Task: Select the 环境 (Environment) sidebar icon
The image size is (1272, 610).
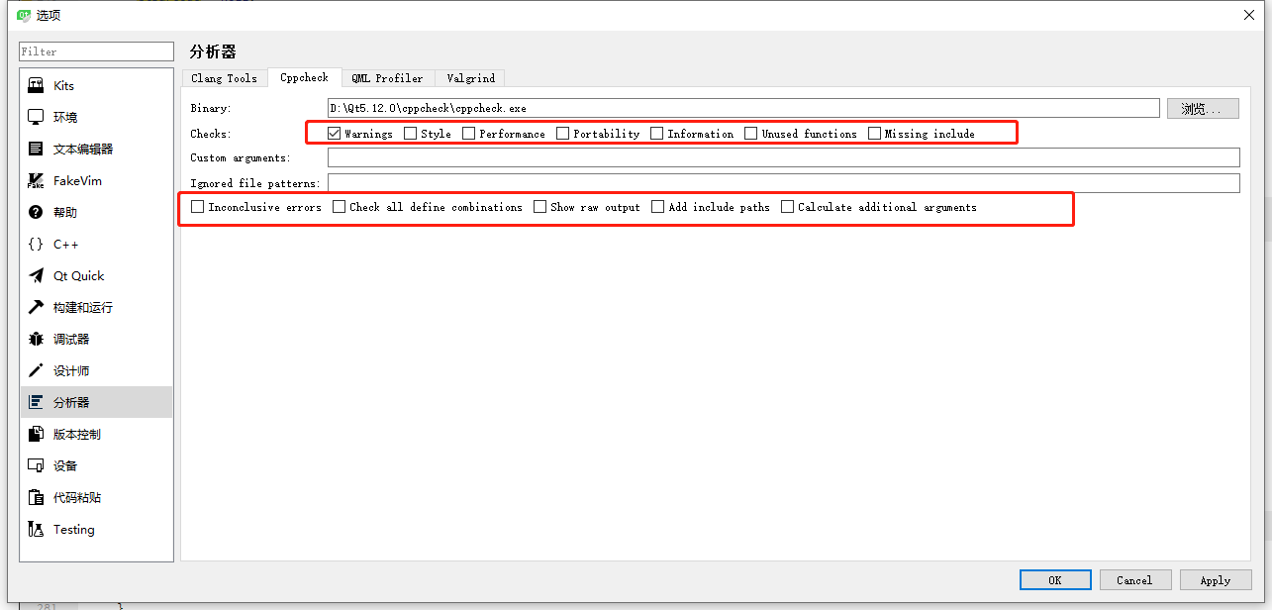Action: pos(65,117)
